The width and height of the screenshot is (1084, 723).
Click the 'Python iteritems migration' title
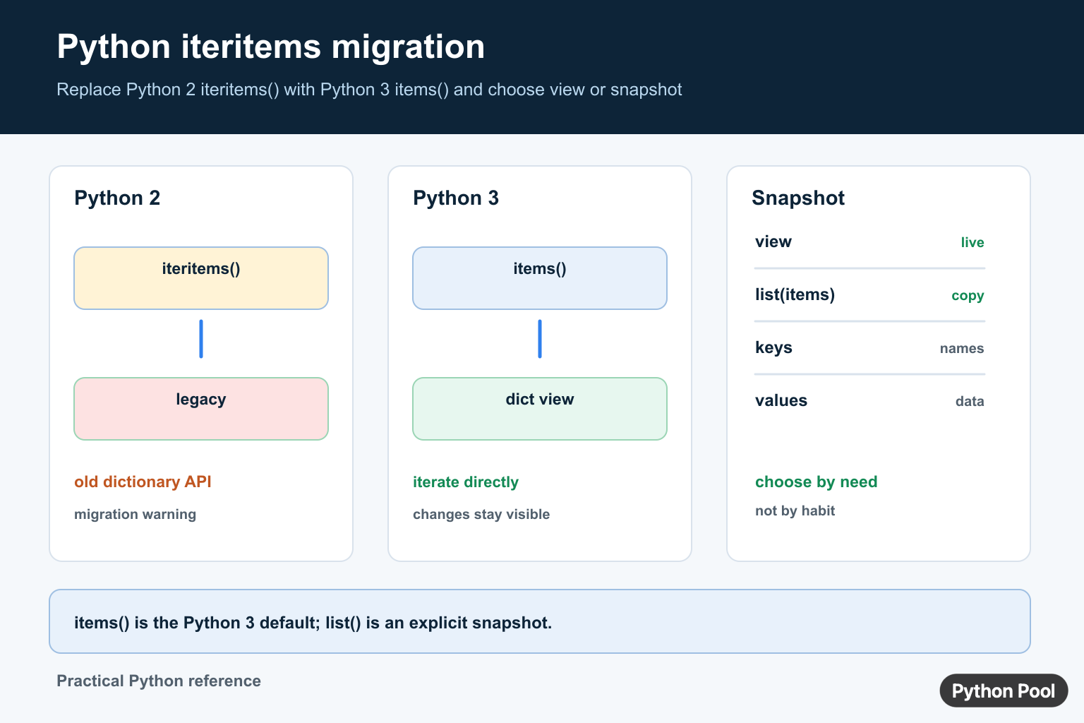click(271, 47)
